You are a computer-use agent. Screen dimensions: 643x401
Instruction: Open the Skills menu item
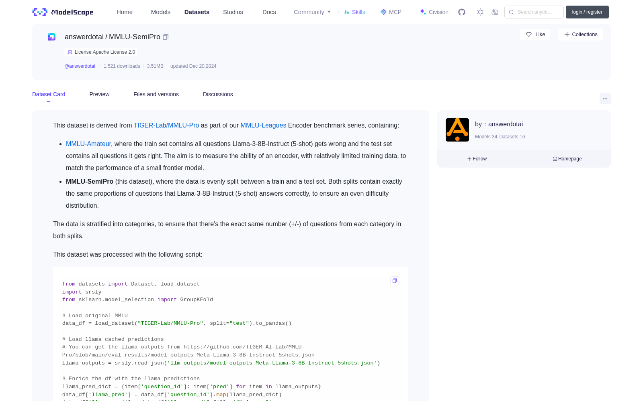point(354,12)
